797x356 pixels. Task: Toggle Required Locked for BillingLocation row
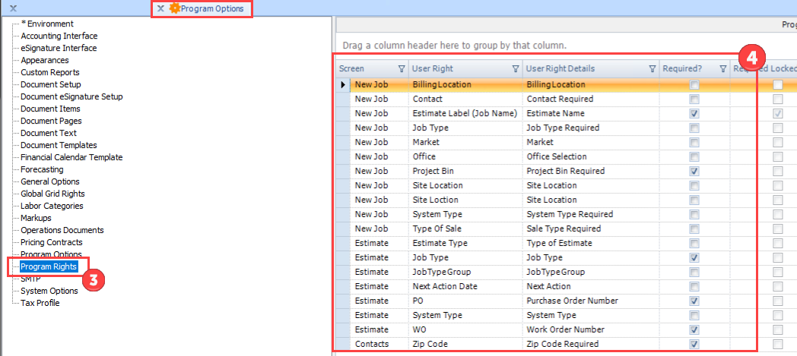tap(778, 85)
